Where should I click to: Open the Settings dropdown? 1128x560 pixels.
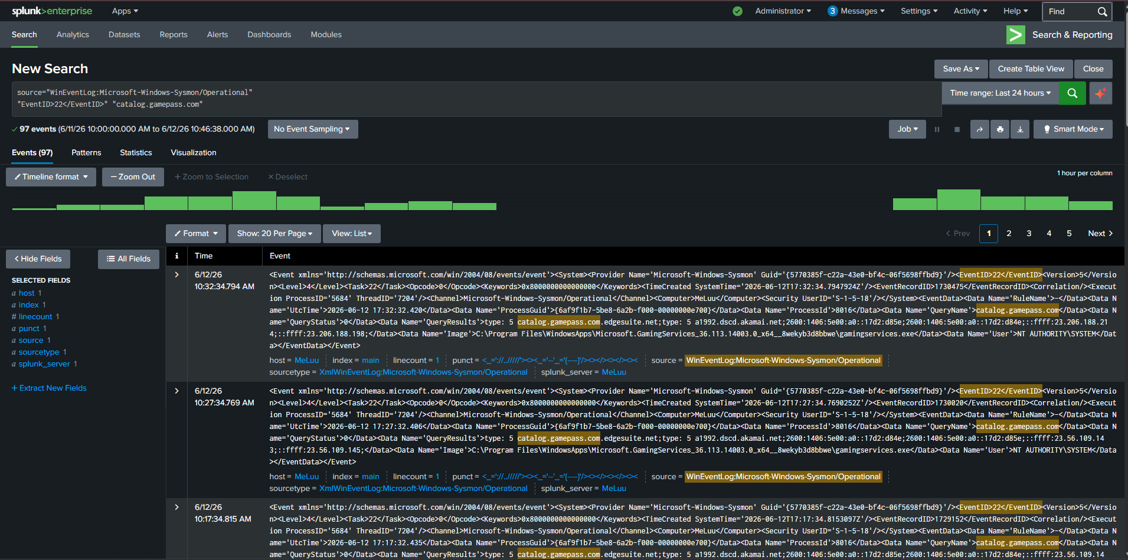tap(919, 11)
